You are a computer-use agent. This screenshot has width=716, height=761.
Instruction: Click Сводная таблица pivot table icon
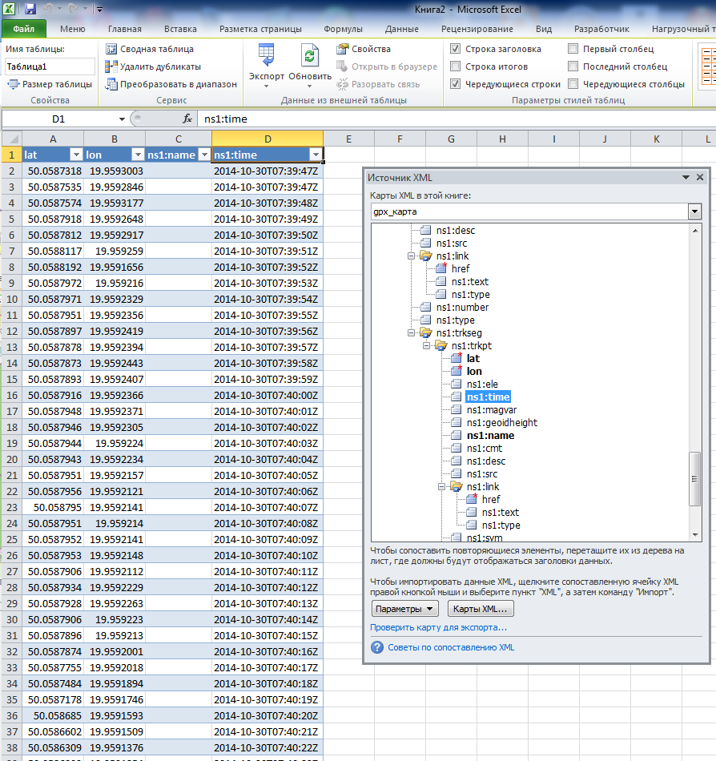(113, 49)
